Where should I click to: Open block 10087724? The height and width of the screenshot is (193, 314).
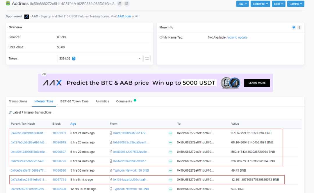[59, 179]
